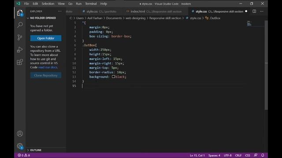Open the File menu
The width and height of the screenshot is (282, 158).
point(26,4)
